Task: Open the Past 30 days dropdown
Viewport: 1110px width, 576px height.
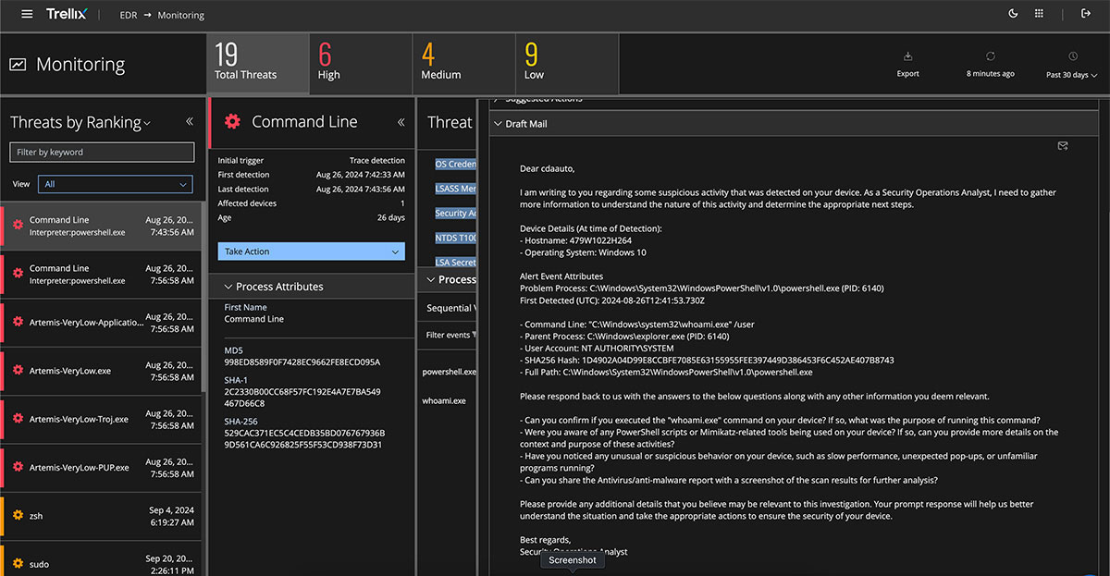Action: click(x=1071, y=75)
